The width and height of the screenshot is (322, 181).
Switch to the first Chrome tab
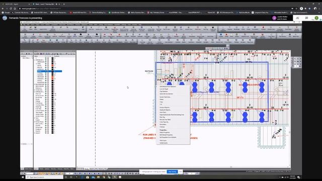[x=16, y=4]
